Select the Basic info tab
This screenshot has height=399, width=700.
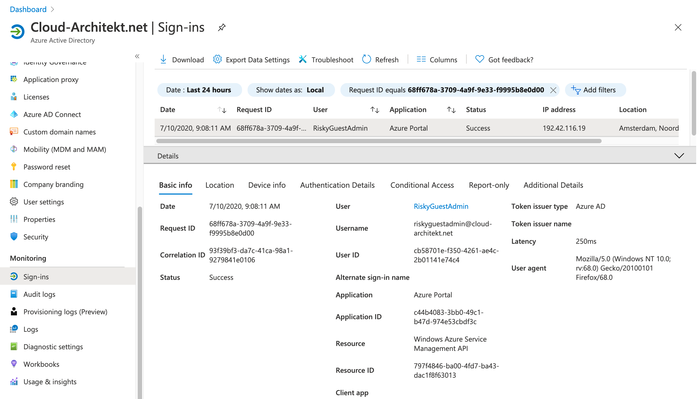click(175, 185)
